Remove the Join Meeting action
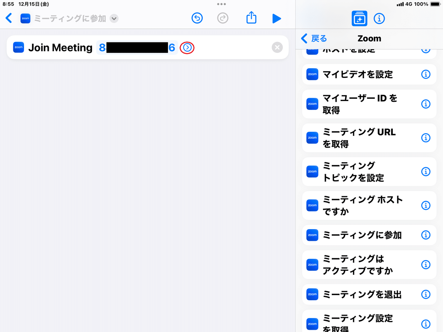The height and width of the screenshot is (332, 443). pyautogui.click(x=277, y=48)
